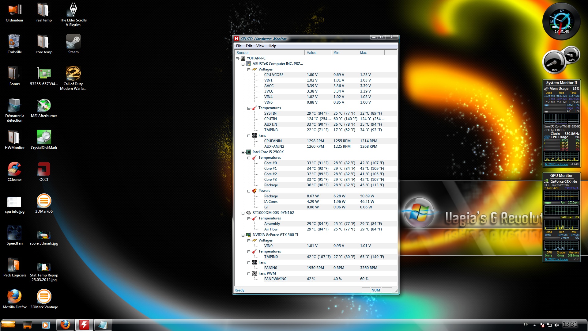Collapse the ST1000DM 003-9YN162 drive node

[243, 213]
